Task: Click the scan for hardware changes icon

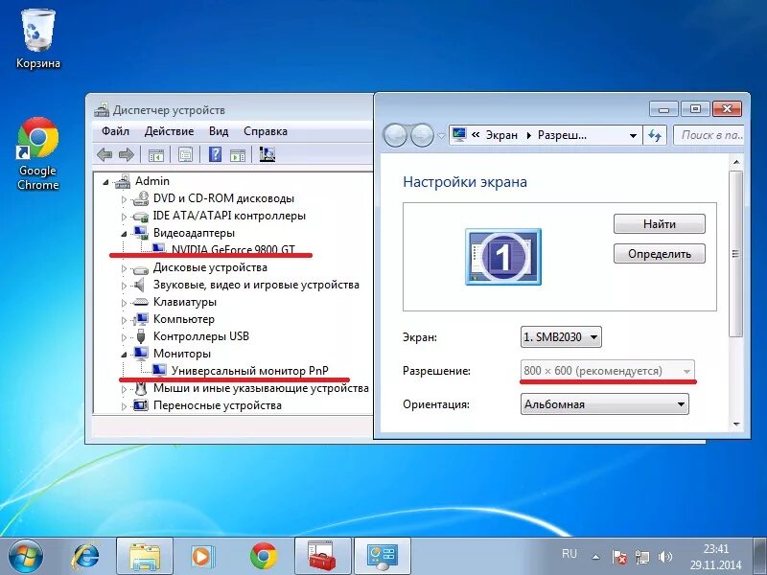Action: tap(267, 155)
